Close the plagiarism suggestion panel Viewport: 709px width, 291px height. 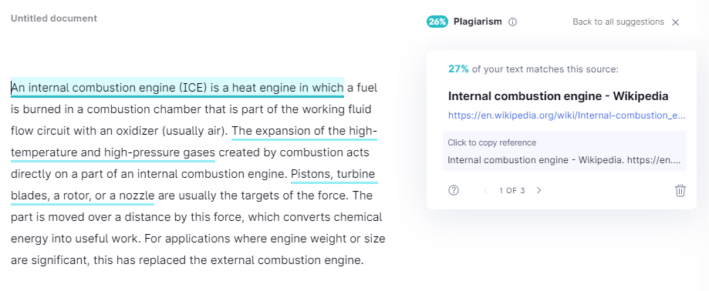tap(676, 22)
